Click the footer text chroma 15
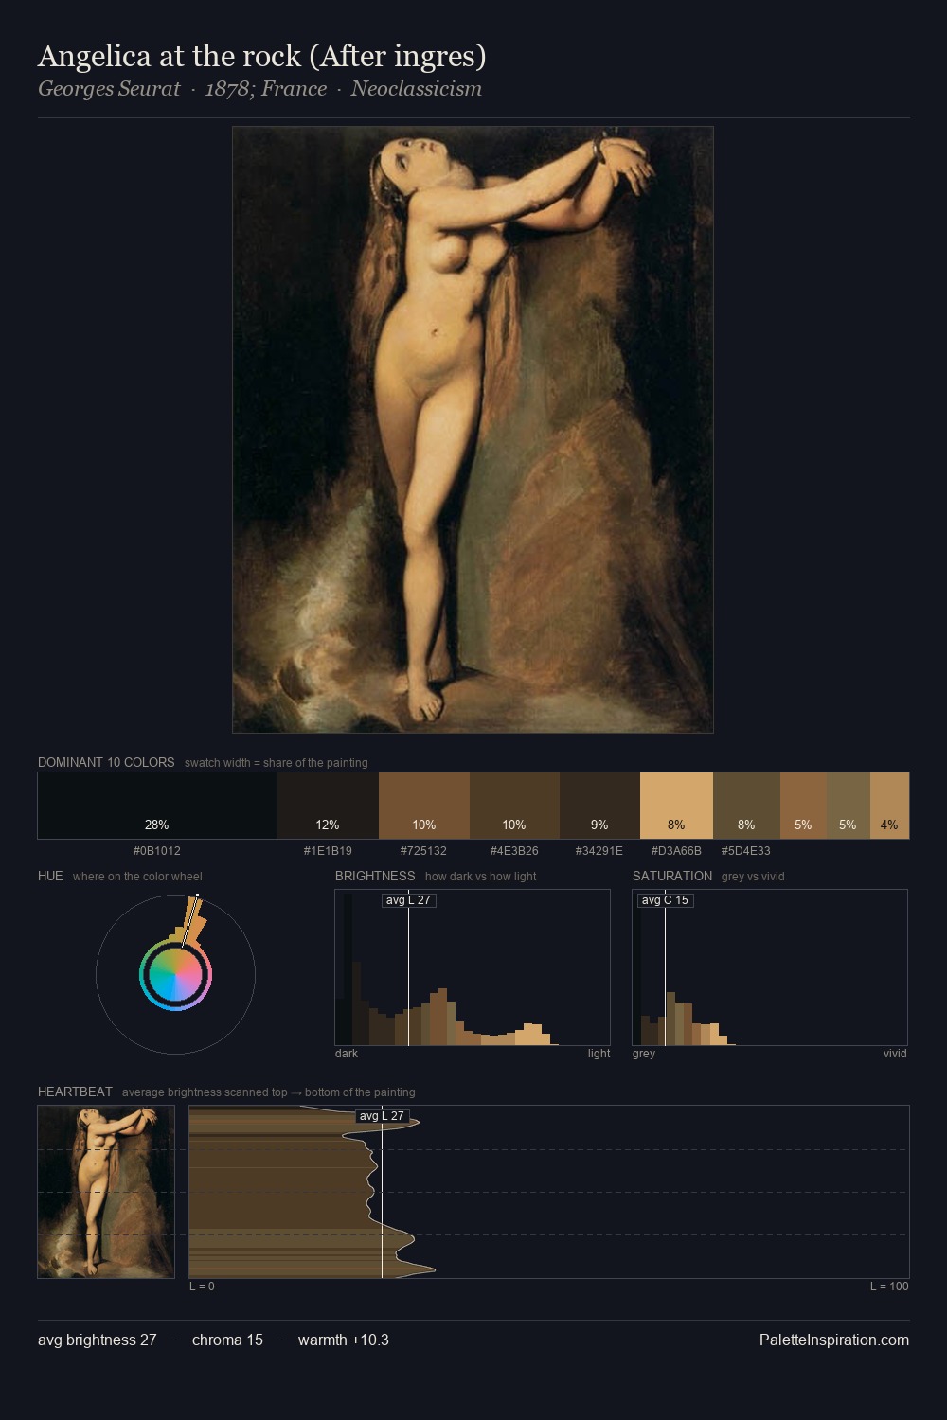This screenshot has width=947, height=1420. 227,1340
